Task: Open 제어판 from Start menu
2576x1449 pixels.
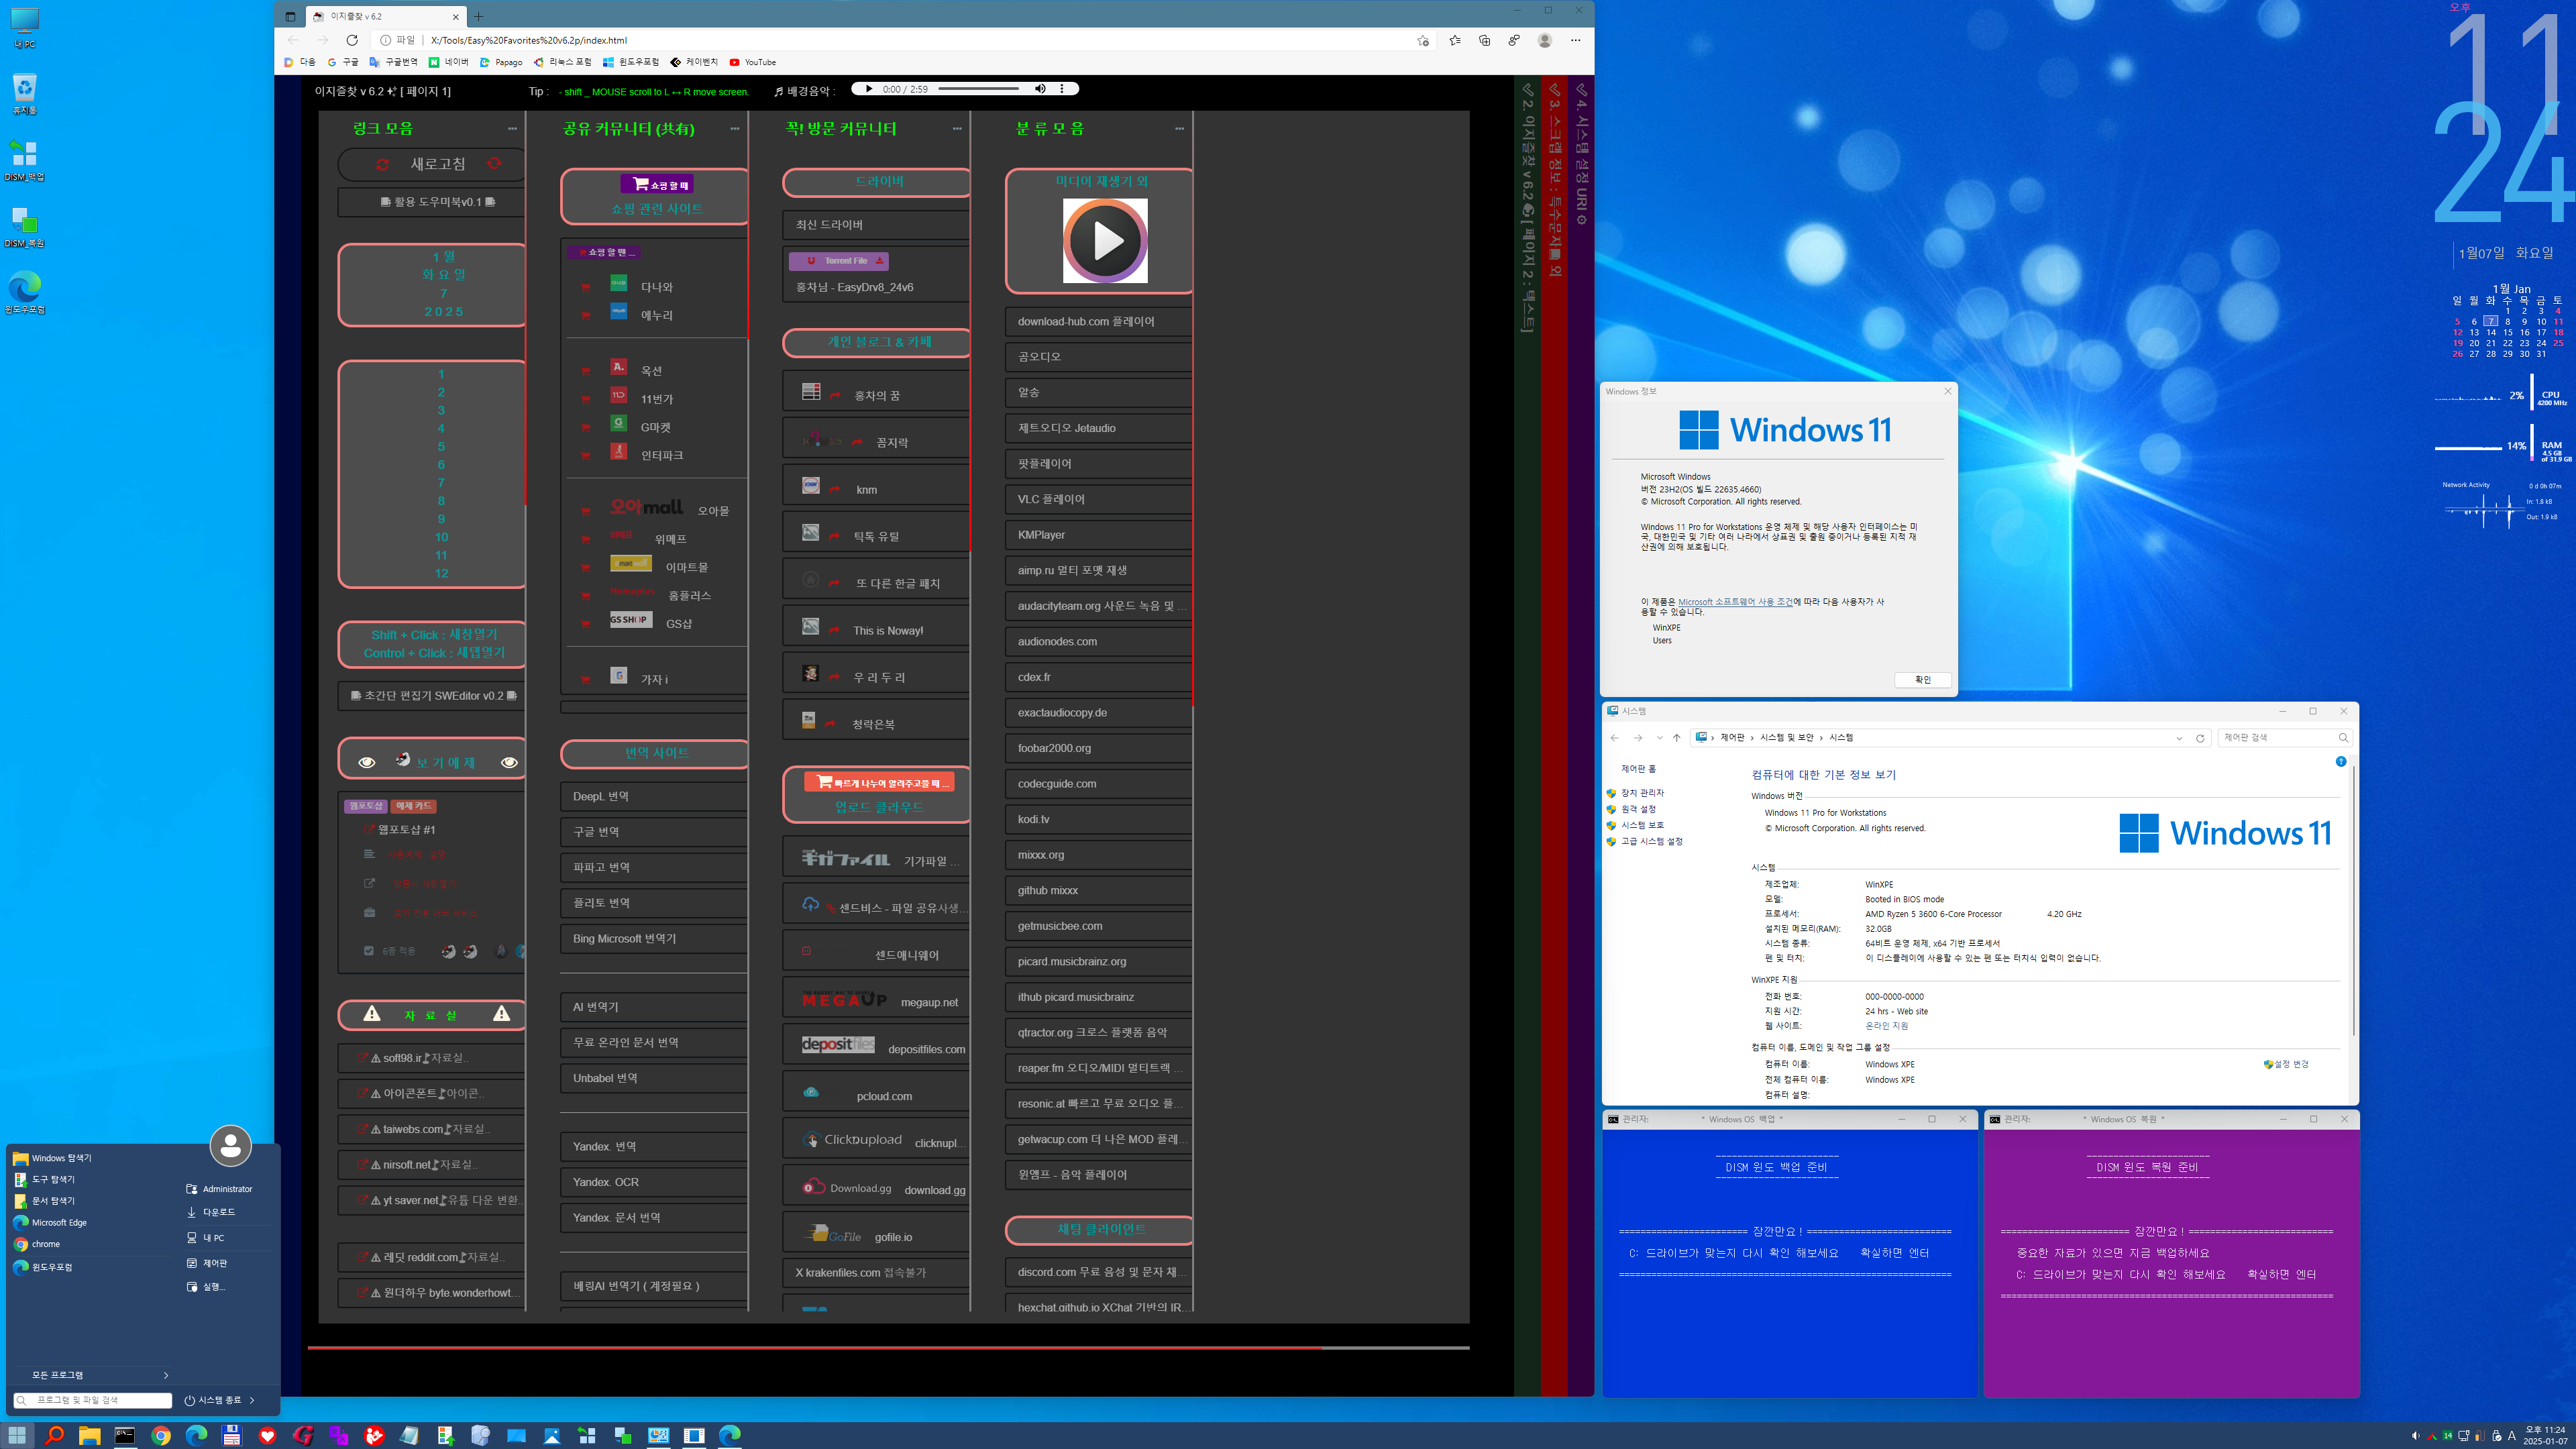Action: (x=207, y=1263)
